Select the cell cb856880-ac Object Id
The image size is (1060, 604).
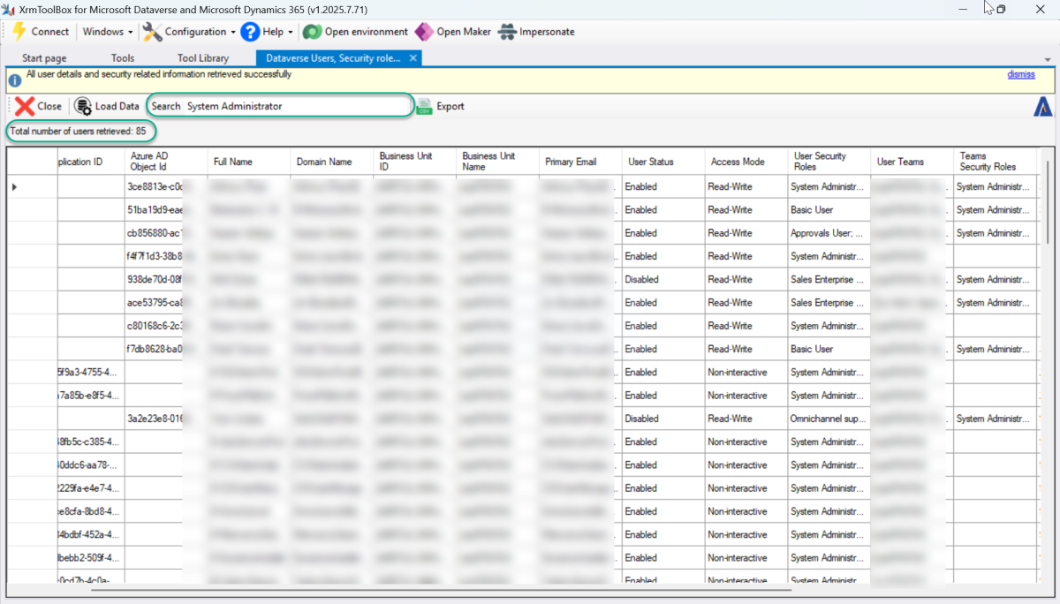coord(166,233)
